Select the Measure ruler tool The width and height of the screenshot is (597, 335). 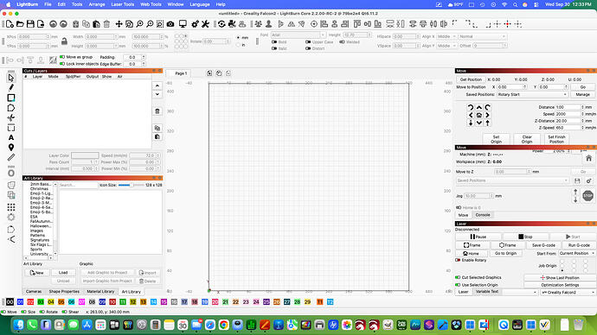pos(11,157)
